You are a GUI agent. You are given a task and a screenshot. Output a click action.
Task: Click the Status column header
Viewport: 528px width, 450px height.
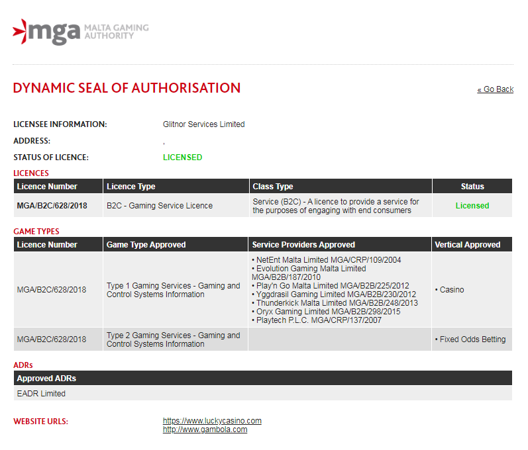(x=472, y=187)
